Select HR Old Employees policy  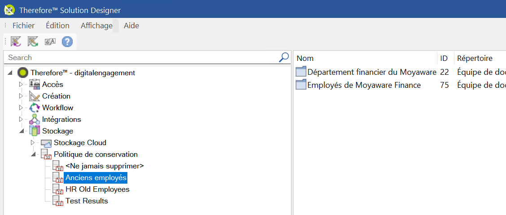click(x=97, y=189)
